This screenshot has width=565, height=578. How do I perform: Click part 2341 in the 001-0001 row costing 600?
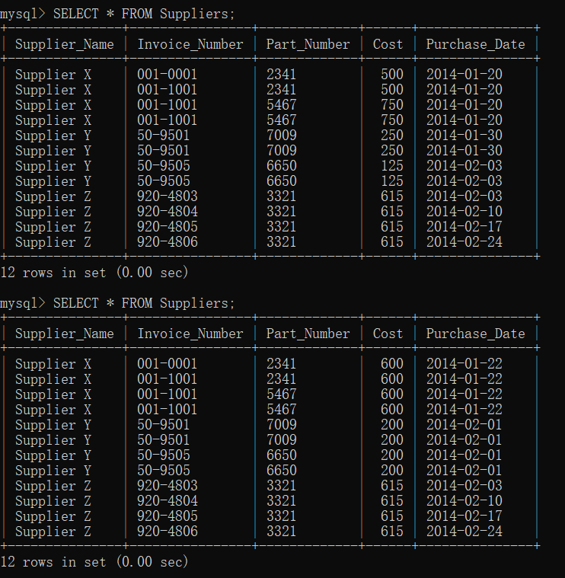(281, 364)
